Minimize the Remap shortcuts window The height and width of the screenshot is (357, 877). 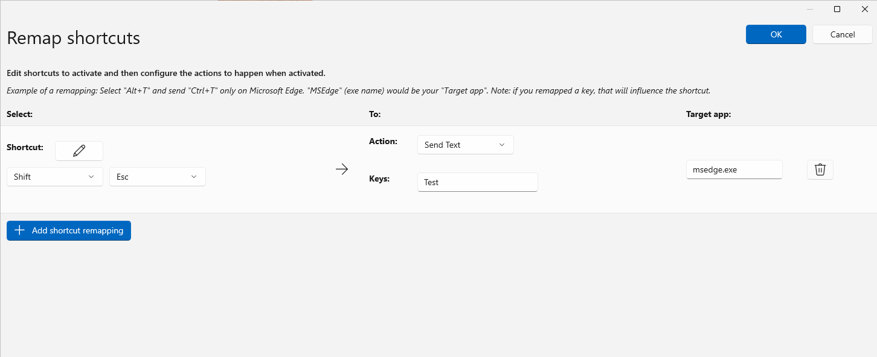tap(809, 9)
